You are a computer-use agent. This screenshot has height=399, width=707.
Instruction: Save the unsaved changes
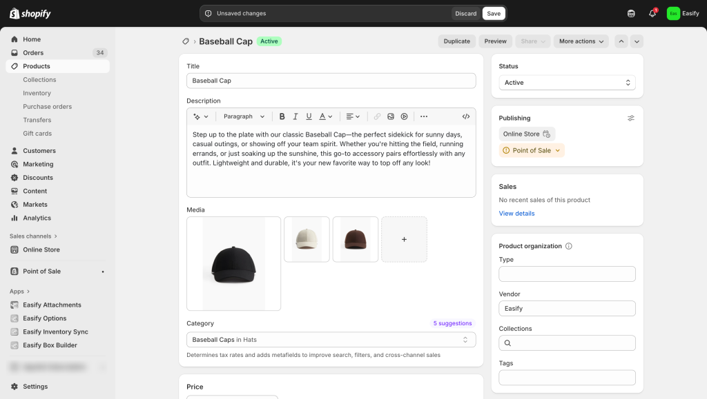click(494, 13)
